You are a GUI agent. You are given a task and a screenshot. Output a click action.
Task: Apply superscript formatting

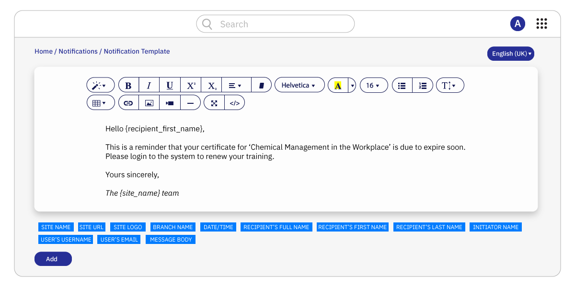tap(190, 85)
